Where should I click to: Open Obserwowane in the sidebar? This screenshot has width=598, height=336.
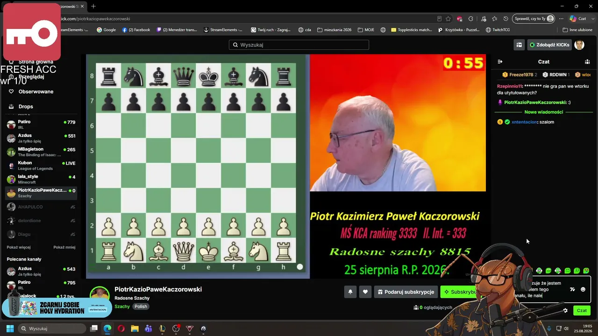pos(36,91)
